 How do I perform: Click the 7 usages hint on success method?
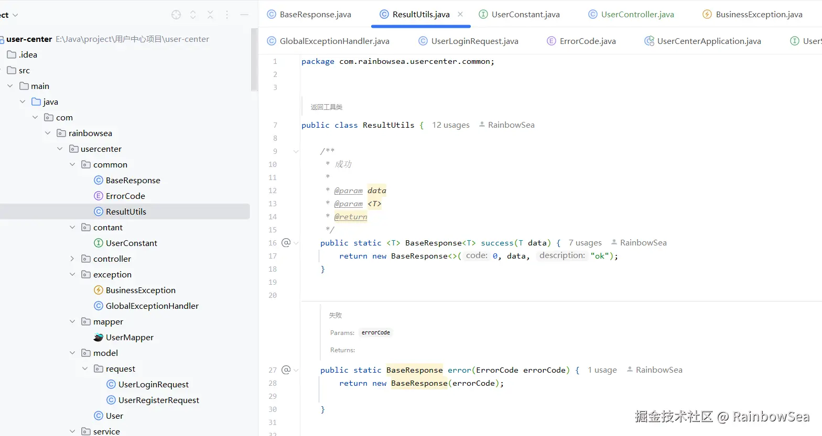(585, 243)
